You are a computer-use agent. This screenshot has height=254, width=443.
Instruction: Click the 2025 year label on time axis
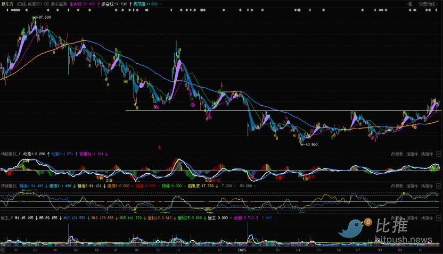pos(242,250)
